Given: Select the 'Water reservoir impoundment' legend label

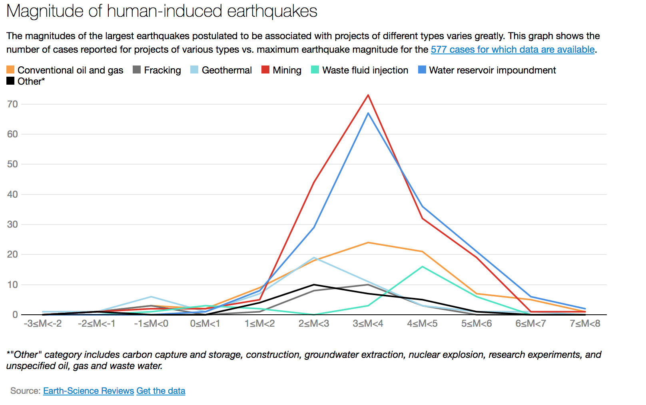Looking at the screenshot, I should [x=492, y=70].
